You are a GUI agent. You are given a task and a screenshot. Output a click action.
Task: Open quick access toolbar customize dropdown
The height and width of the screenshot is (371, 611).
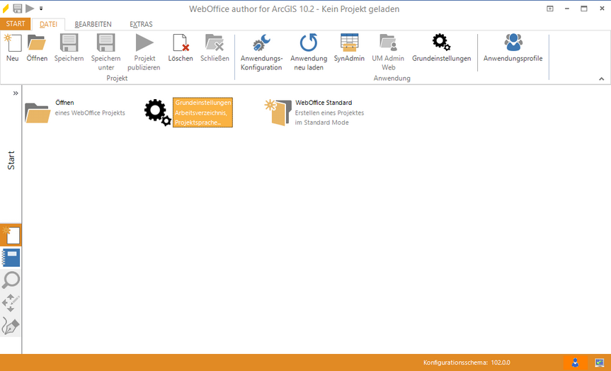(x=41, y=8)
